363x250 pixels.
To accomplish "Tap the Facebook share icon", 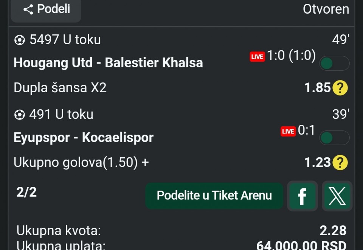I will point(302,196).
